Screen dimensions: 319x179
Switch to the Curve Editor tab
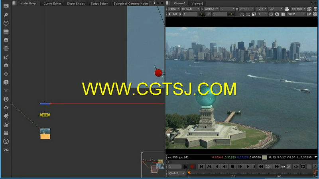pyautogui.click(x=52, y=4)
